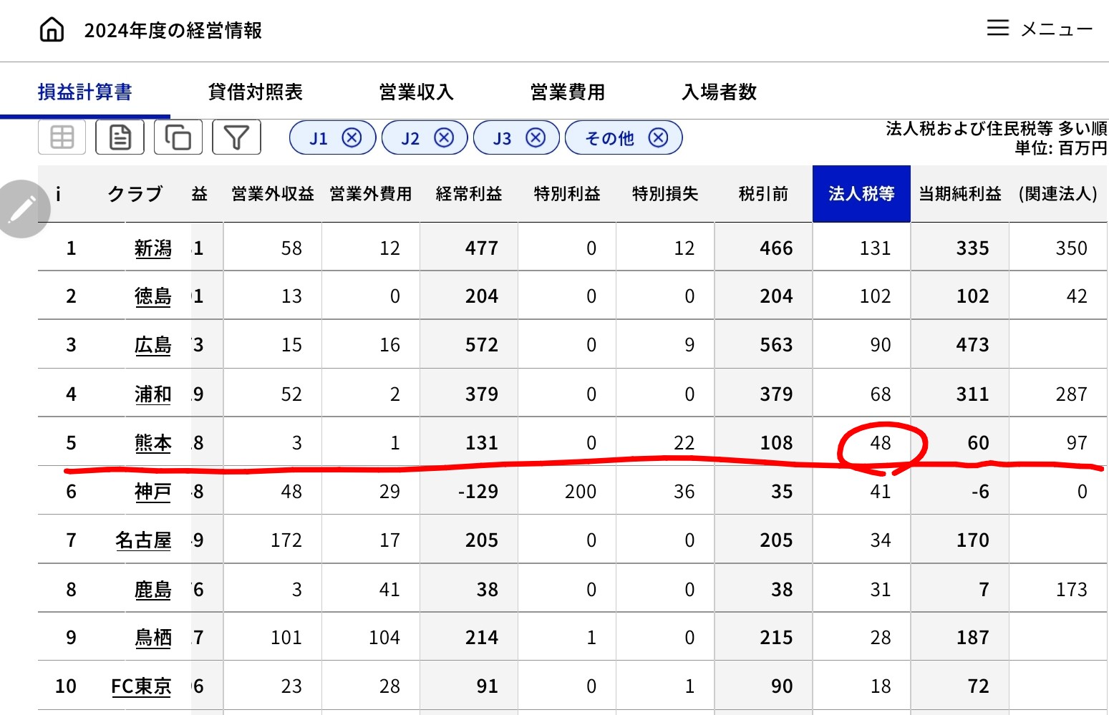Open the funnel filter icon

tap(236, 137)
